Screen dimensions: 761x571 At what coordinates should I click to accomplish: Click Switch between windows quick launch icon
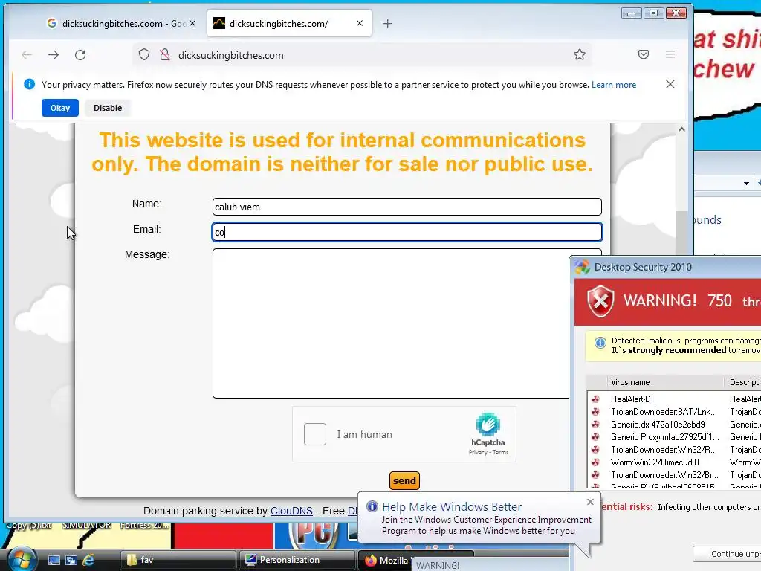coord(71,560)
